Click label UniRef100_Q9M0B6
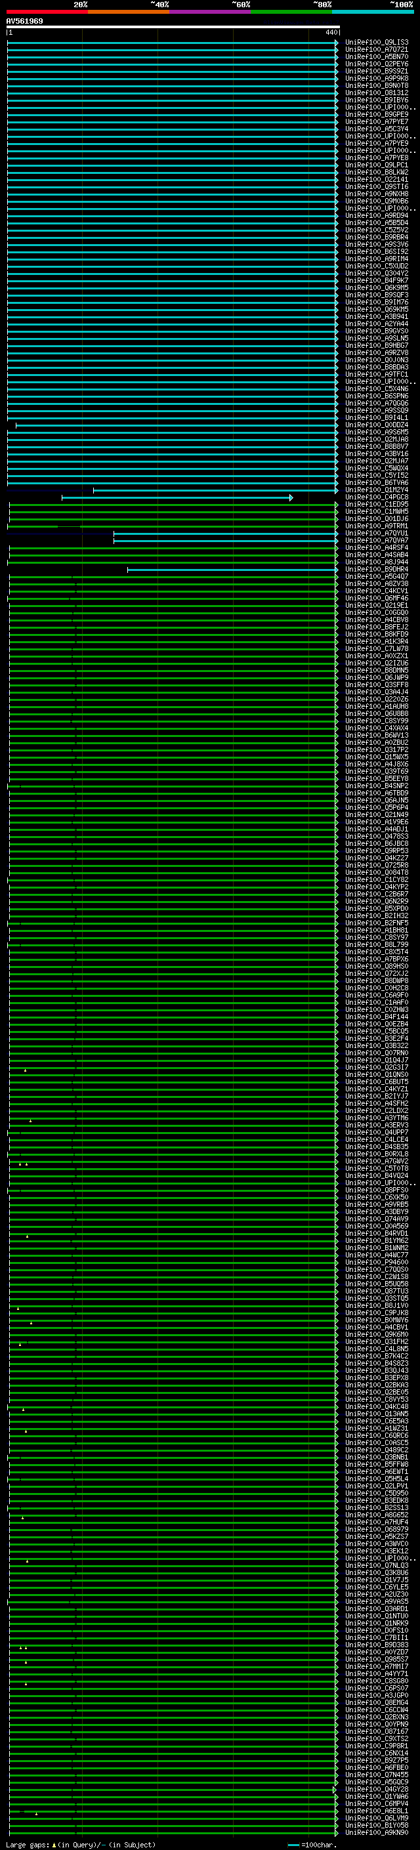The width and height of the screenshot is (420, 1850). 377,201
